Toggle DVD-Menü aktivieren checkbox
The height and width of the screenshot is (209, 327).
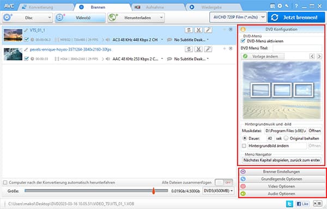(243, 41)
